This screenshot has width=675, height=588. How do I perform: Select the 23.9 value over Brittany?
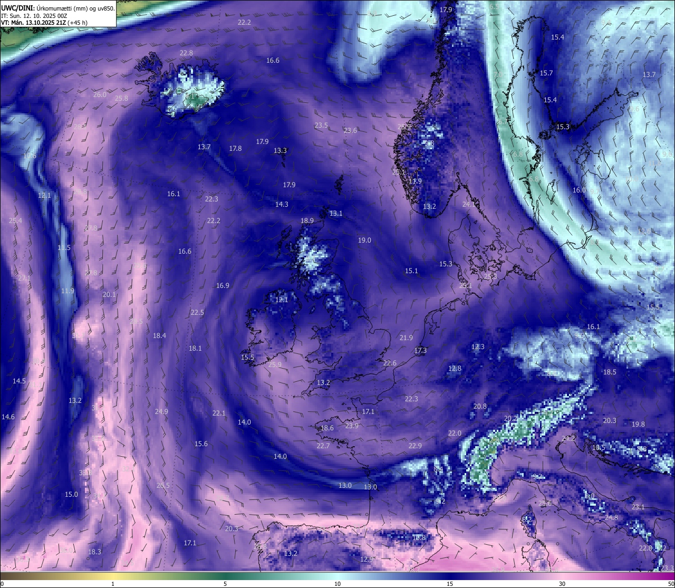pyautogui.click(x=352, y=426)
